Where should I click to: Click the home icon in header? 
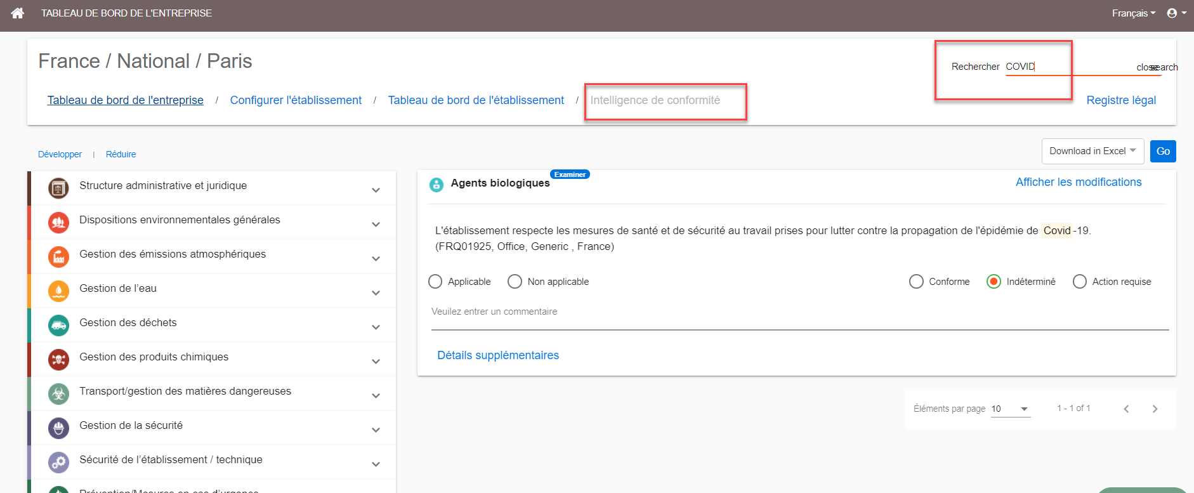point(18,13)
